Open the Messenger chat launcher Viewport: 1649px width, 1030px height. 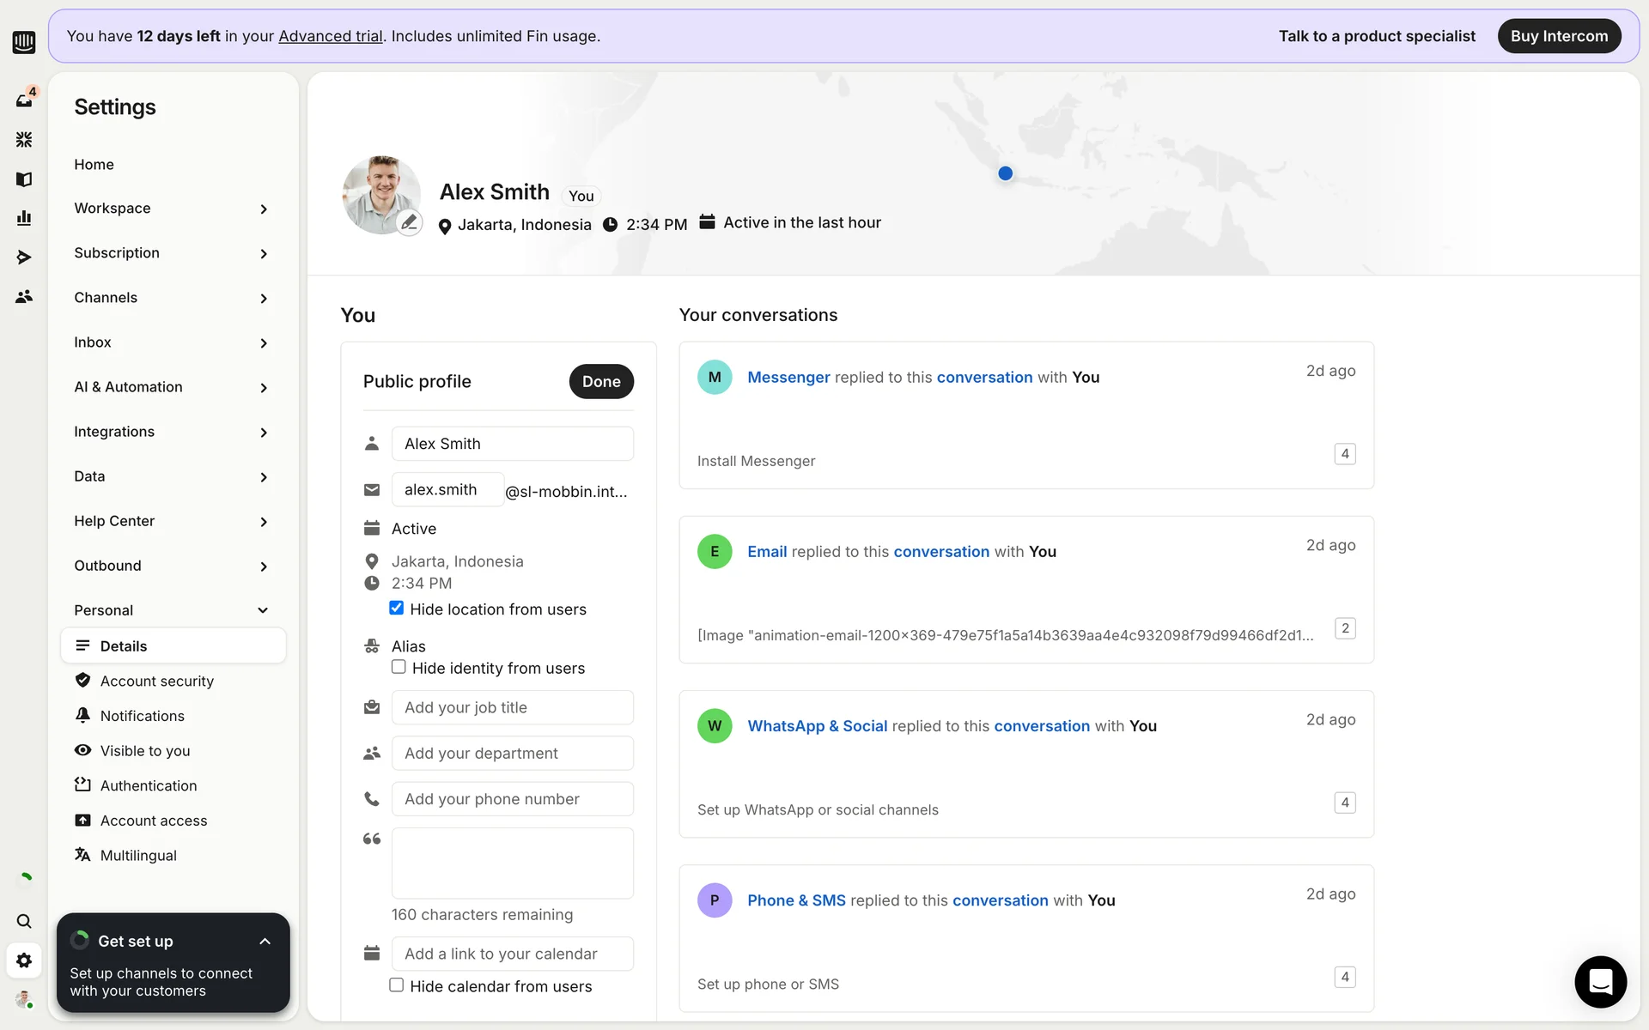click(1600, 981)
